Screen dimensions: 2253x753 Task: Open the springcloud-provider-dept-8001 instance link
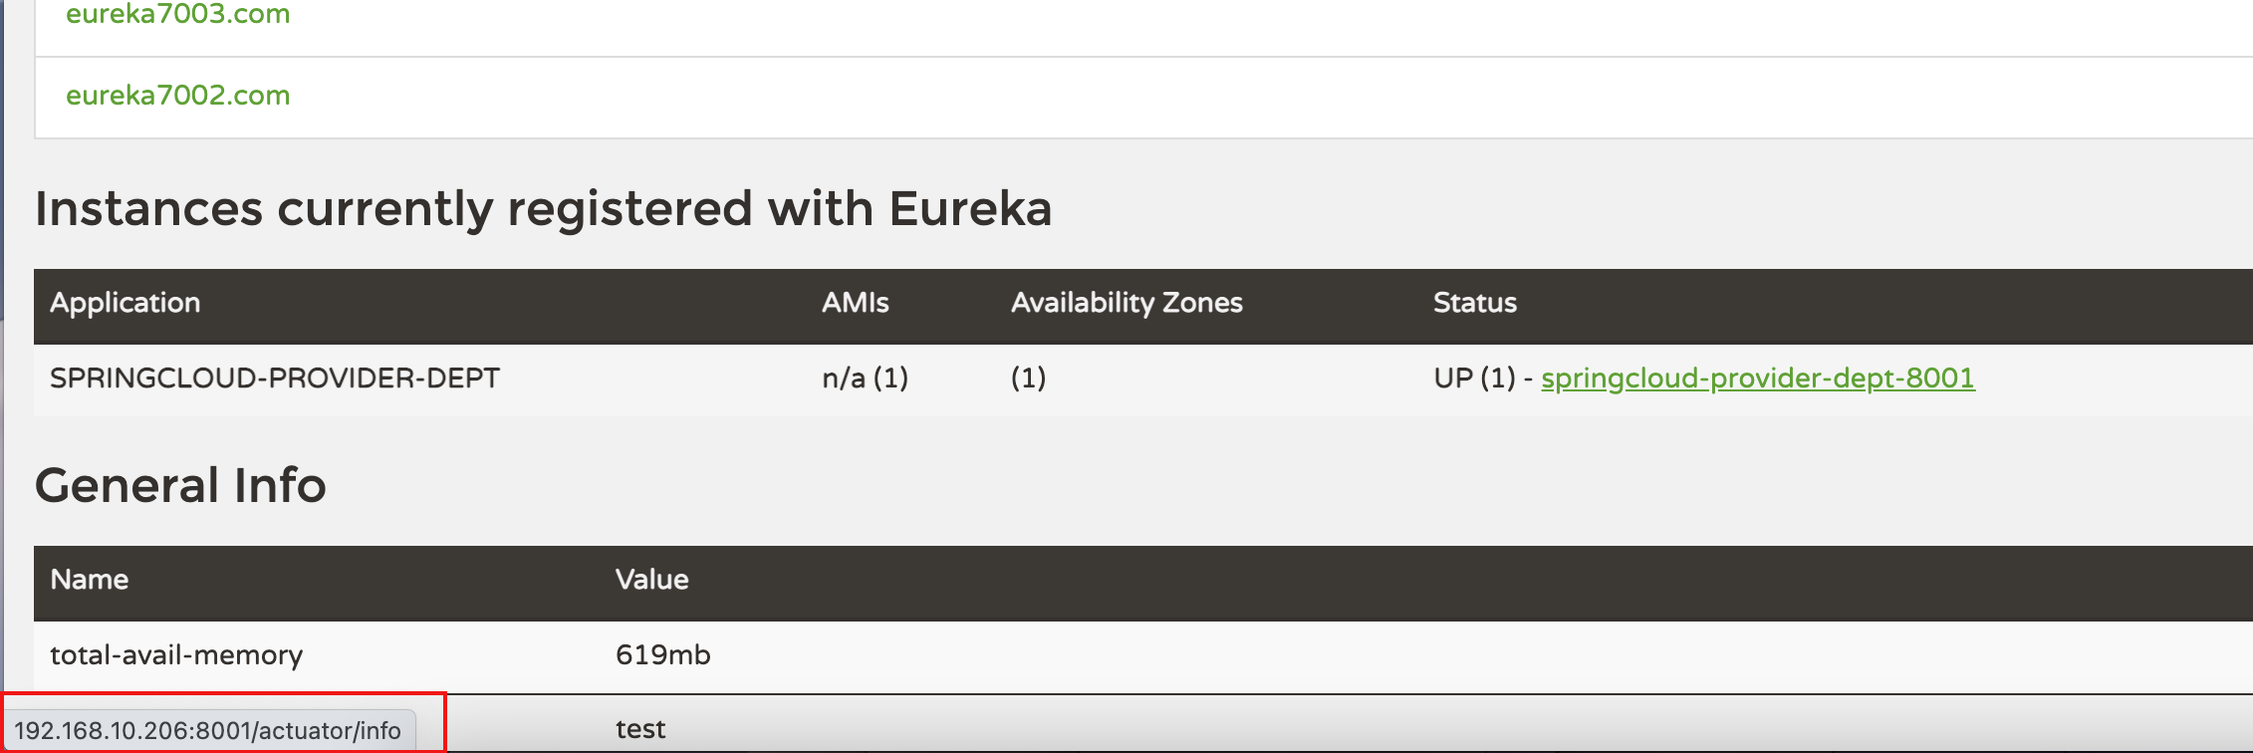tap(1757, 378)
